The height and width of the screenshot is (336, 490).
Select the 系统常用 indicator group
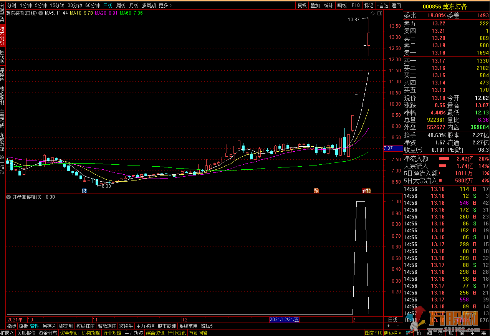[x=188, y=326]
